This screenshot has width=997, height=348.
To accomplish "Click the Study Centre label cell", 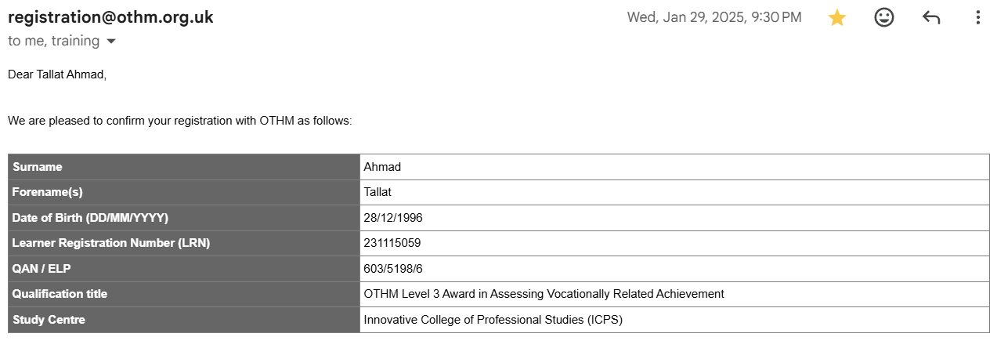I will 184,320.
